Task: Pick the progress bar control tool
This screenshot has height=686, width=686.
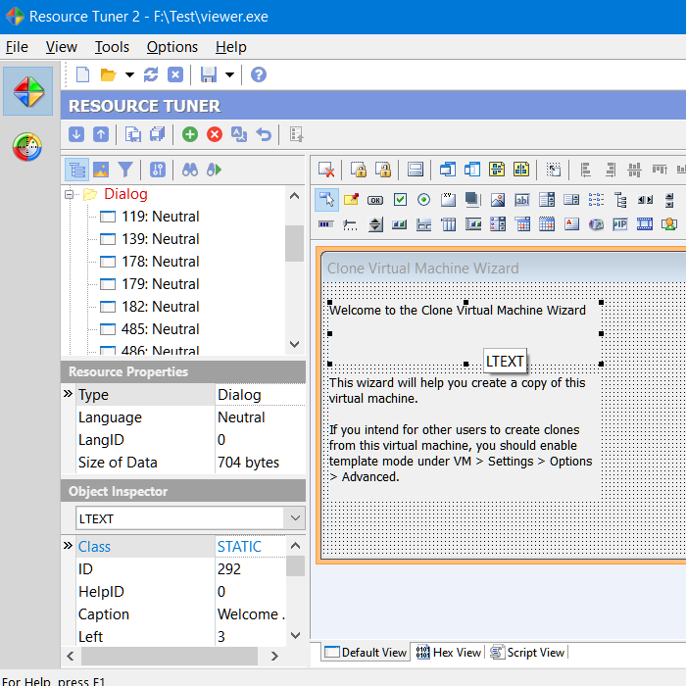Action: (x=325, y=224)
